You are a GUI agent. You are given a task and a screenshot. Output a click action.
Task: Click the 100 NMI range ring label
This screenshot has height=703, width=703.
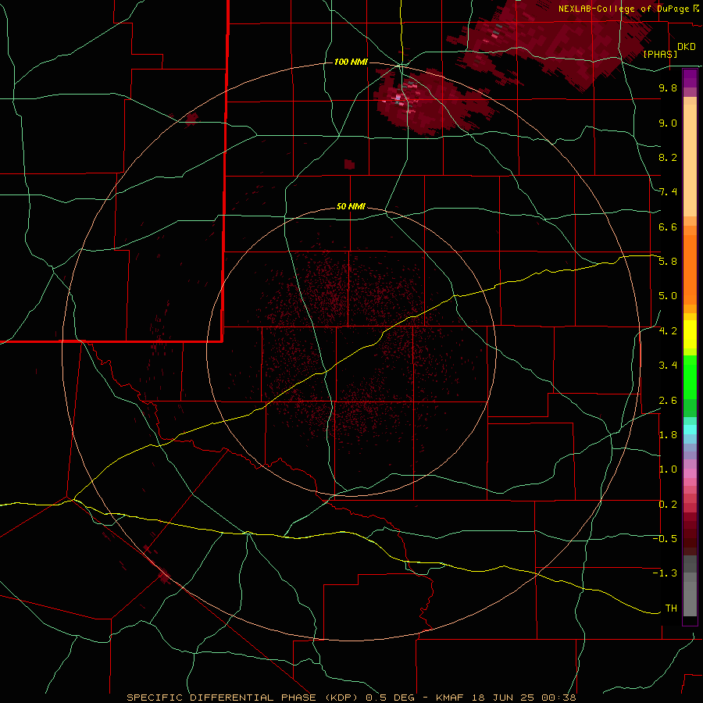click(x=351, y=62)
